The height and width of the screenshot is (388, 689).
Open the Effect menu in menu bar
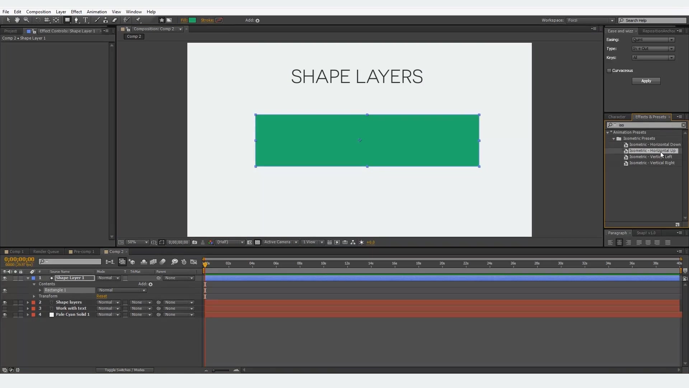pos(76,11)
